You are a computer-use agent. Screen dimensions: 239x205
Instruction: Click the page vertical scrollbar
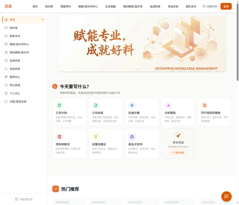(237, 42)
